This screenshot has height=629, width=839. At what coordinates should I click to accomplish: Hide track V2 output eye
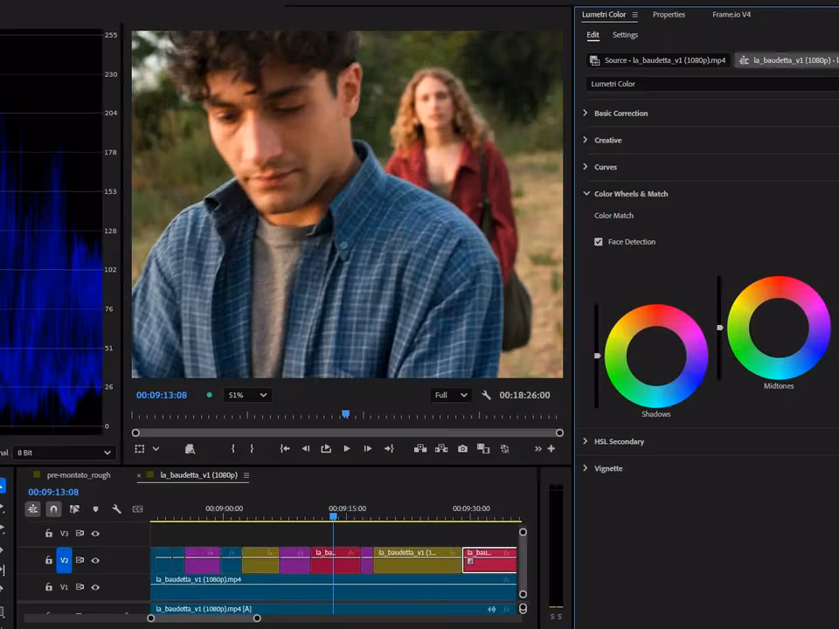[x=95, y=560]
